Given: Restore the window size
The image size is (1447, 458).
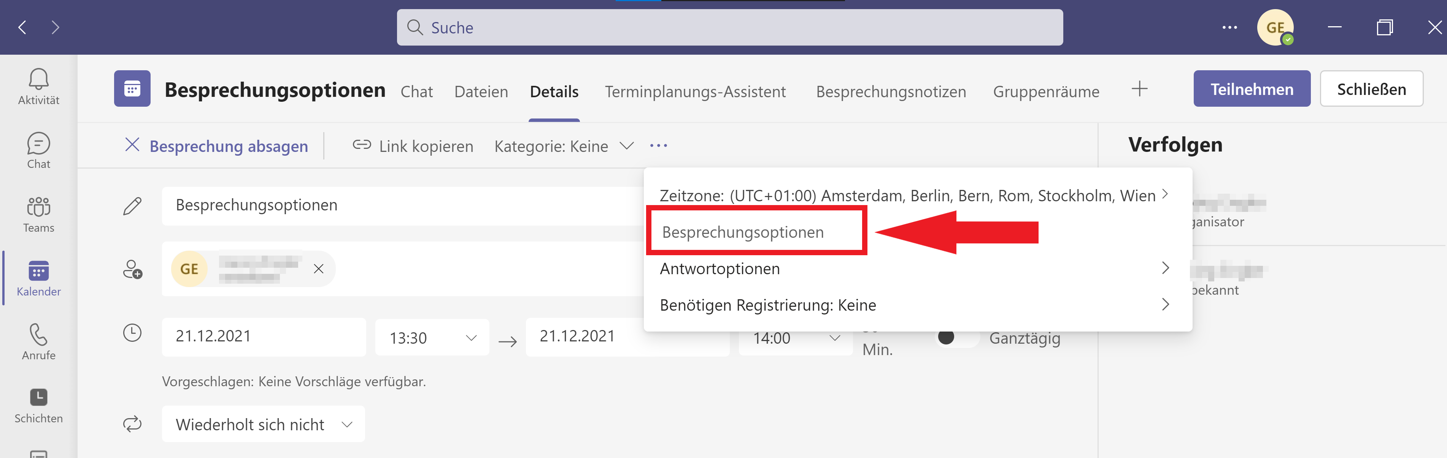Looking at the screenshot, I should 1385,27.
